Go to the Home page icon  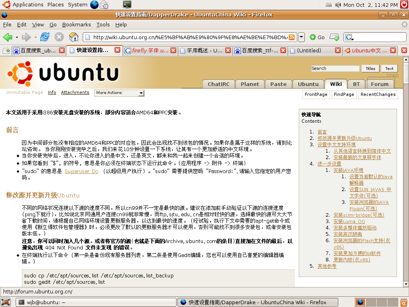click(x=74, y=37)
